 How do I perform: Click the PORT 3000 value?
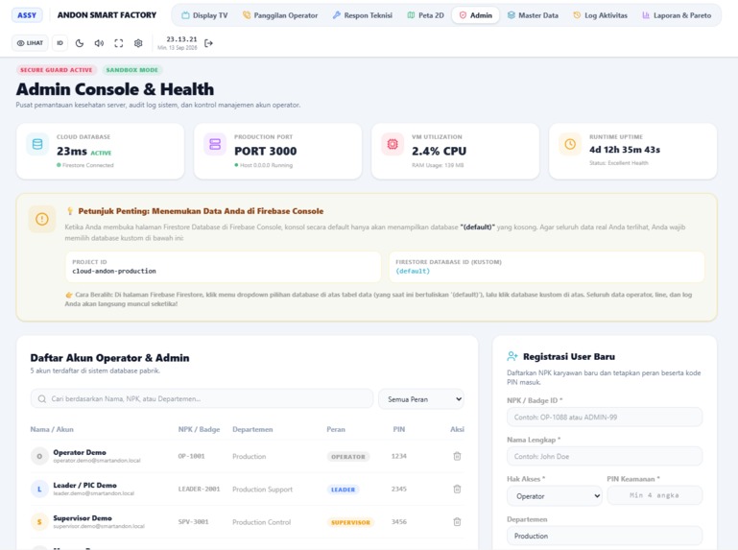coord(266,151)
